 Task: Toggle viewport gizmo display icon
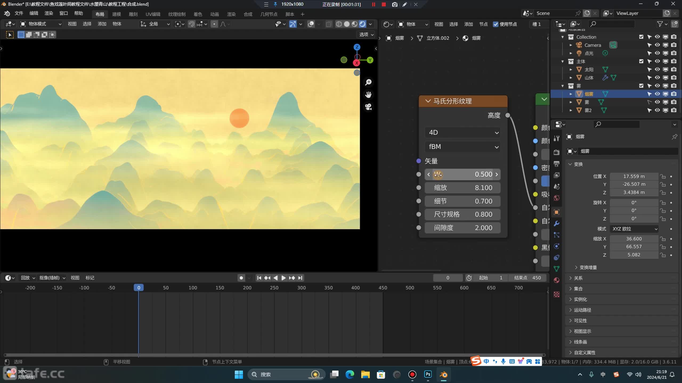click(293, 24)
